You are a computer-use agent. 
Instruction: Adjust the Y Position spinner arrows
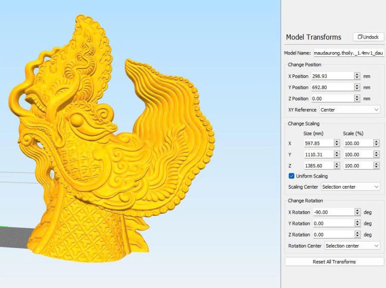tap(357, 87)
